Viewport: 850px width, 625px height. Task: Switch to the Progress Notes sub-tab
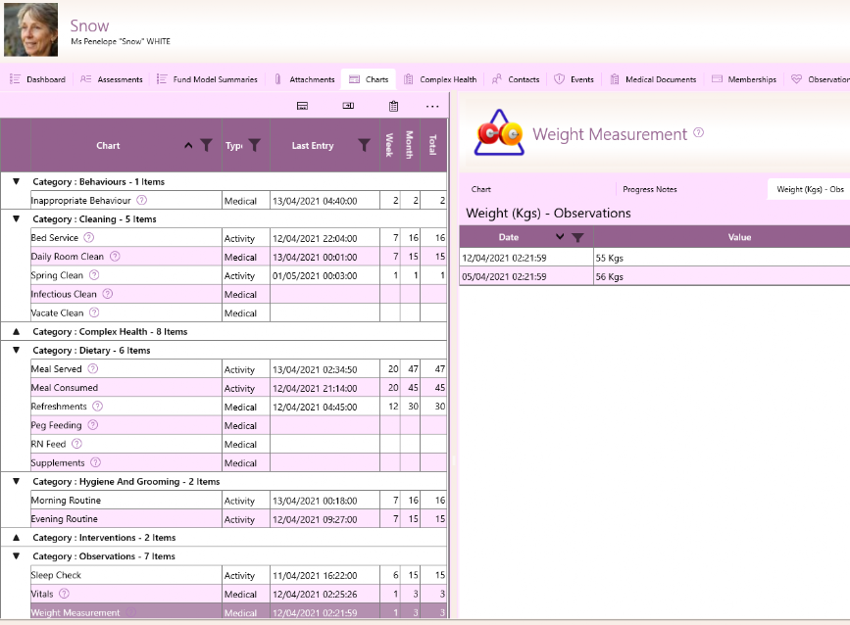[x=649, y=189]
